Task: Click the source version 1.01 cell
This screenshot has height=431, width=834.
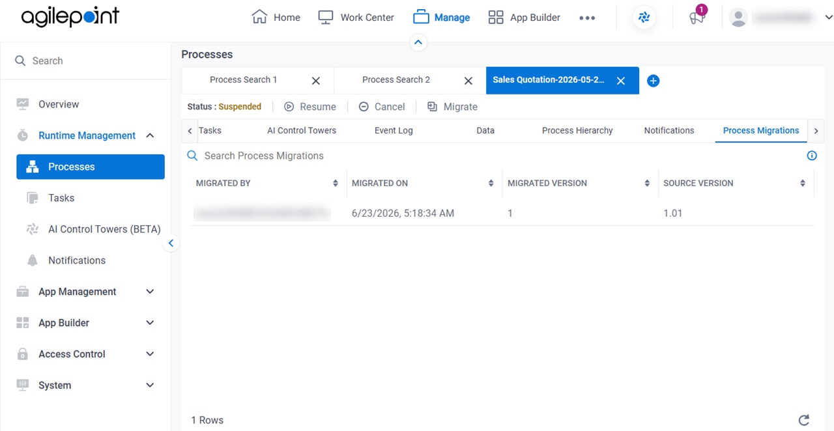Action: coord(672,213)
